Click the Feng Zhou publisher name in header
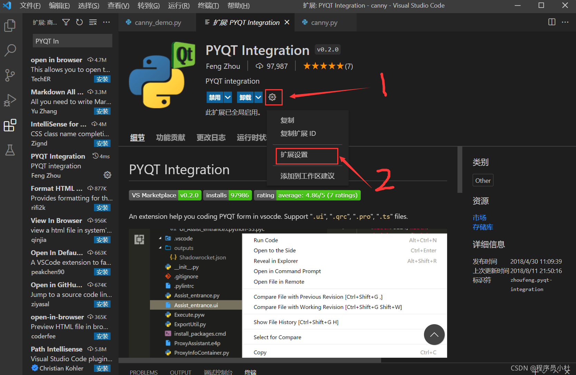The height and width of the screenshot is (375, 576). pos(223,66)
